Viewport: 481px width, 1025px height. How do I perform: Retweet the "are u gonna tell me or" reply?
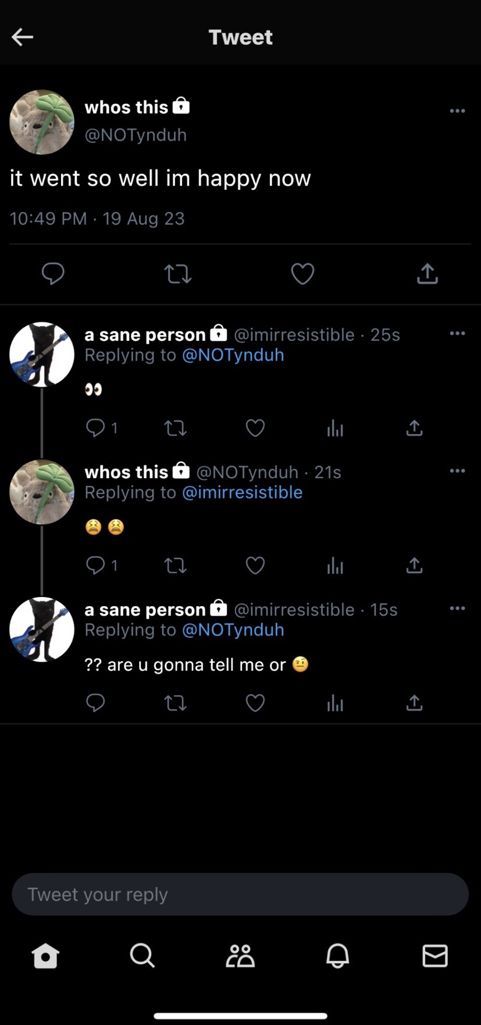pos(175,703)
